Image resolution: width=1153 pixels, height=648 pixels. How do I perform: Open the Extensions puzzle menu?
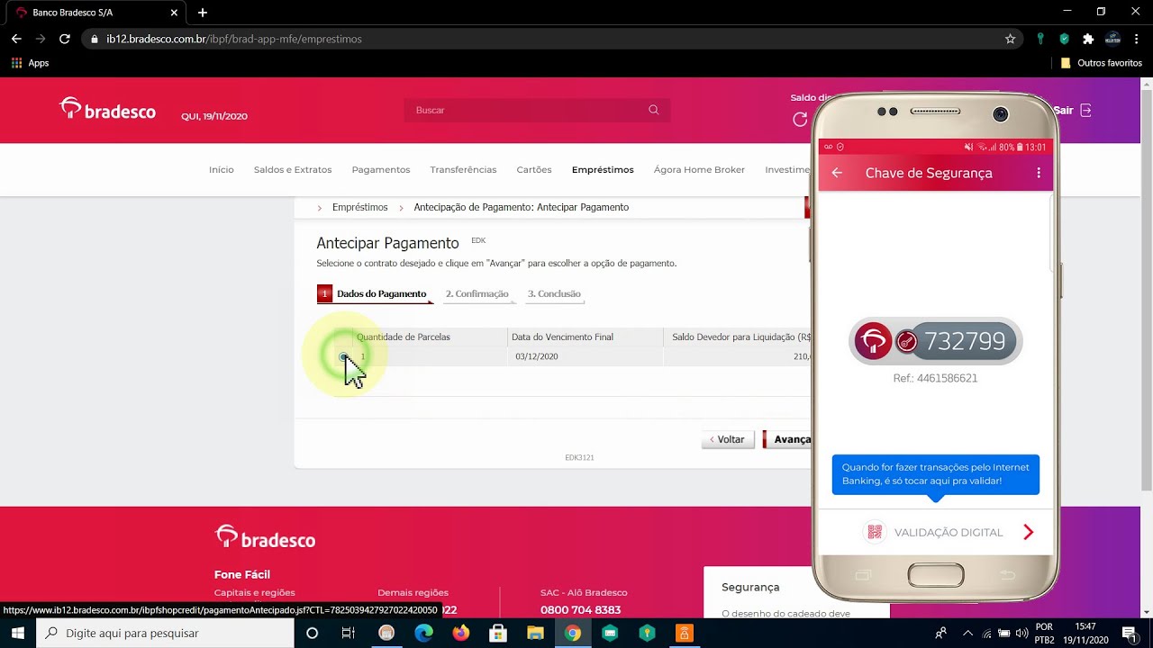click(x=1088, y=39)
